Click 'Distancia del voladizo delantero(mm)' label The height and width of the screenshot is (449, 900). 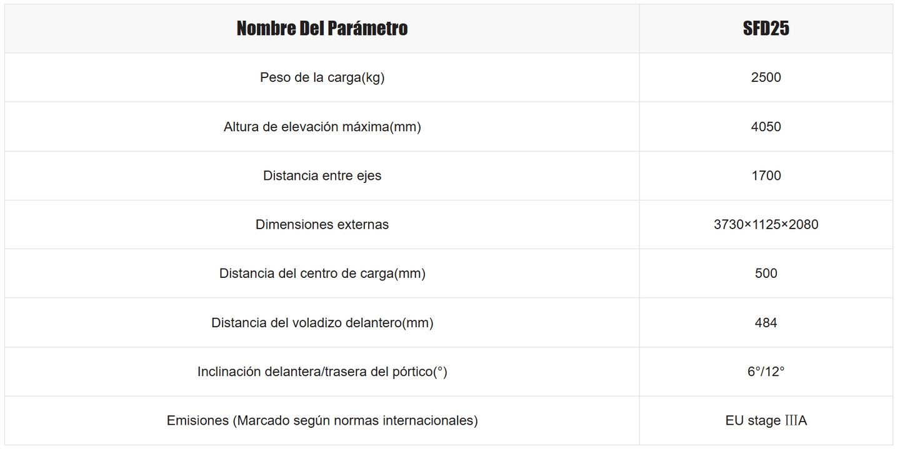[x=322, y=323]
